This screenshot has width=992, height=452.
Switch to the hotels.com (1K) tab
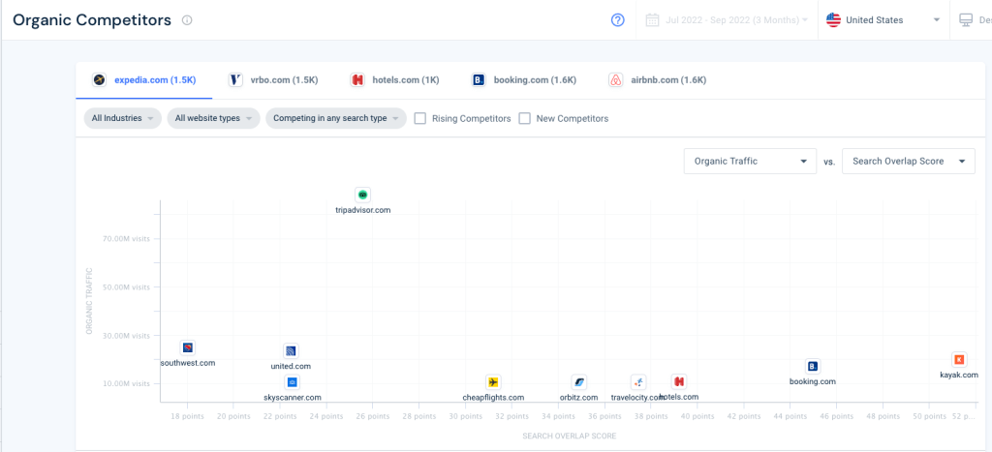coord(395,80)
